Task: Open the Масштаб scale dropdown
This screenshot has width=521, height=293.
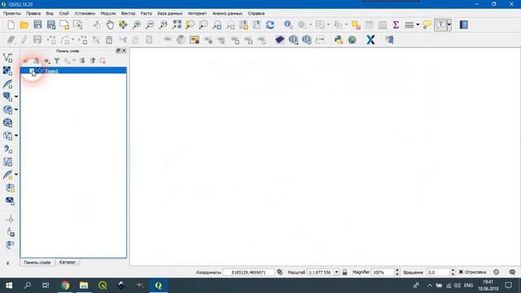Action: pyautogui.click(x=336, y=272)
